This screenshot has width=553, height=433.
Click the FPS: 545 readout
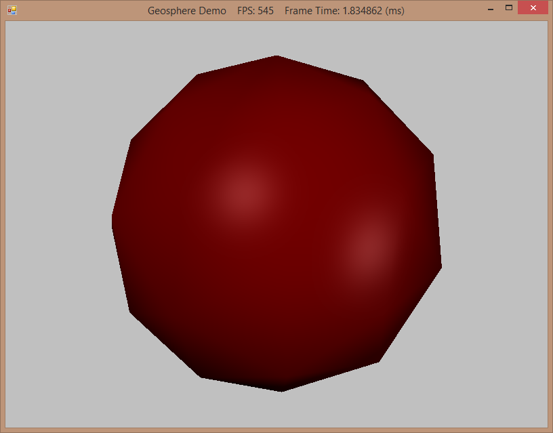[x=255, y=11]
